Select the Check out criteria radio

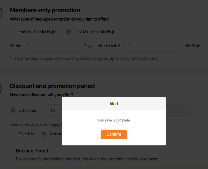pos(44,134)
